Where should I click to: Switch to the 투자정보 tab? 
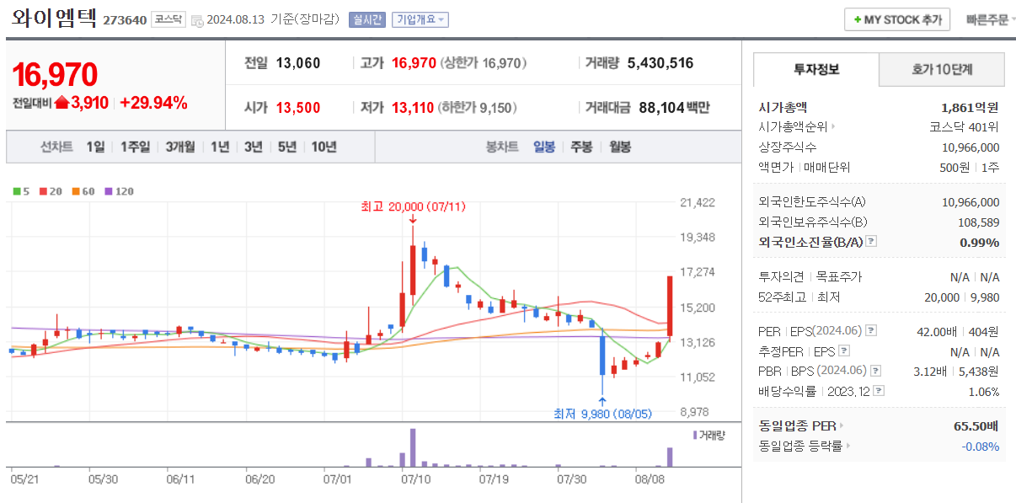[x=815, y=69]
